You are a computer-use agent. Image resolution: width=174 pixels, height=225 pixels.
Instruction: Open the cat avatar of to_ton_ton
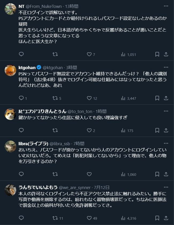click(10, 114)
